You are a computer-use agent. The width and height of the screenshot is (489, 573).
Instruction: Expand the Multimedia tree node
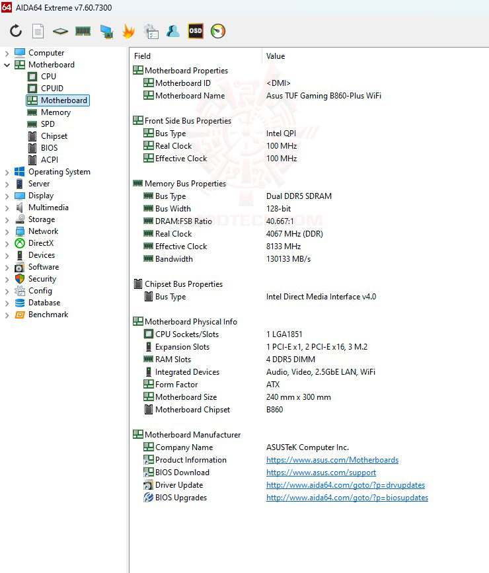click(7, 208)
